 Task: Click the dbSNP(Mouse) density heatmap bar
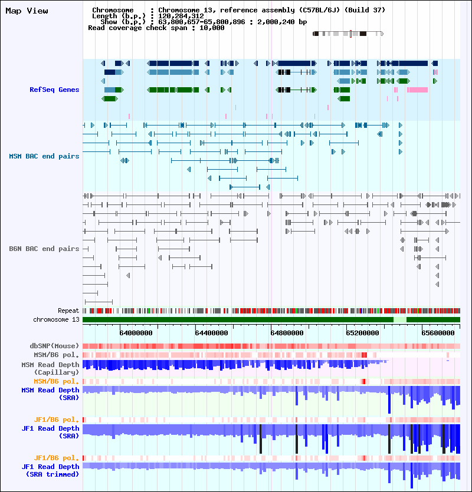(271, 346)
